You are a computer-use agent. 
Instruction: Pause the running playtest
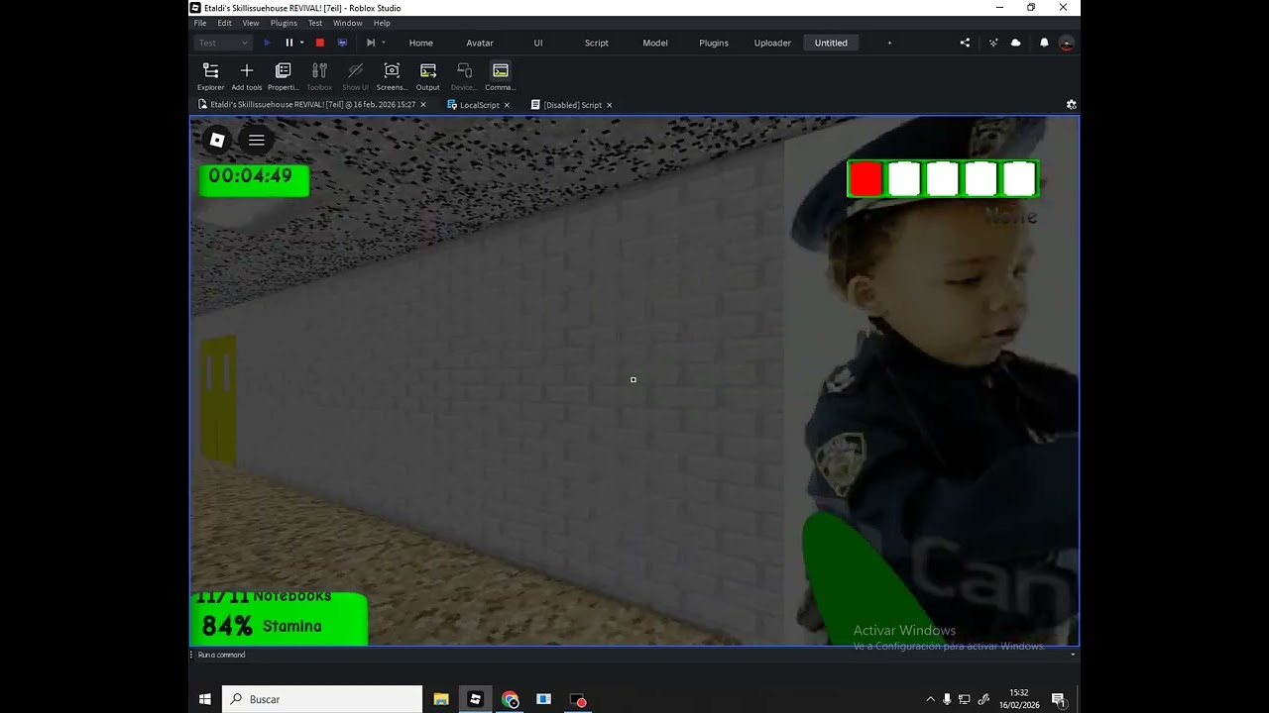point(289,43)
